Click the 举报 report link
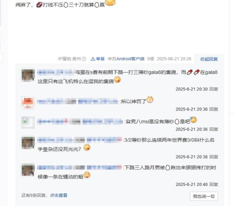The height and width of the screenshot is (206, 234). [100, 59]
